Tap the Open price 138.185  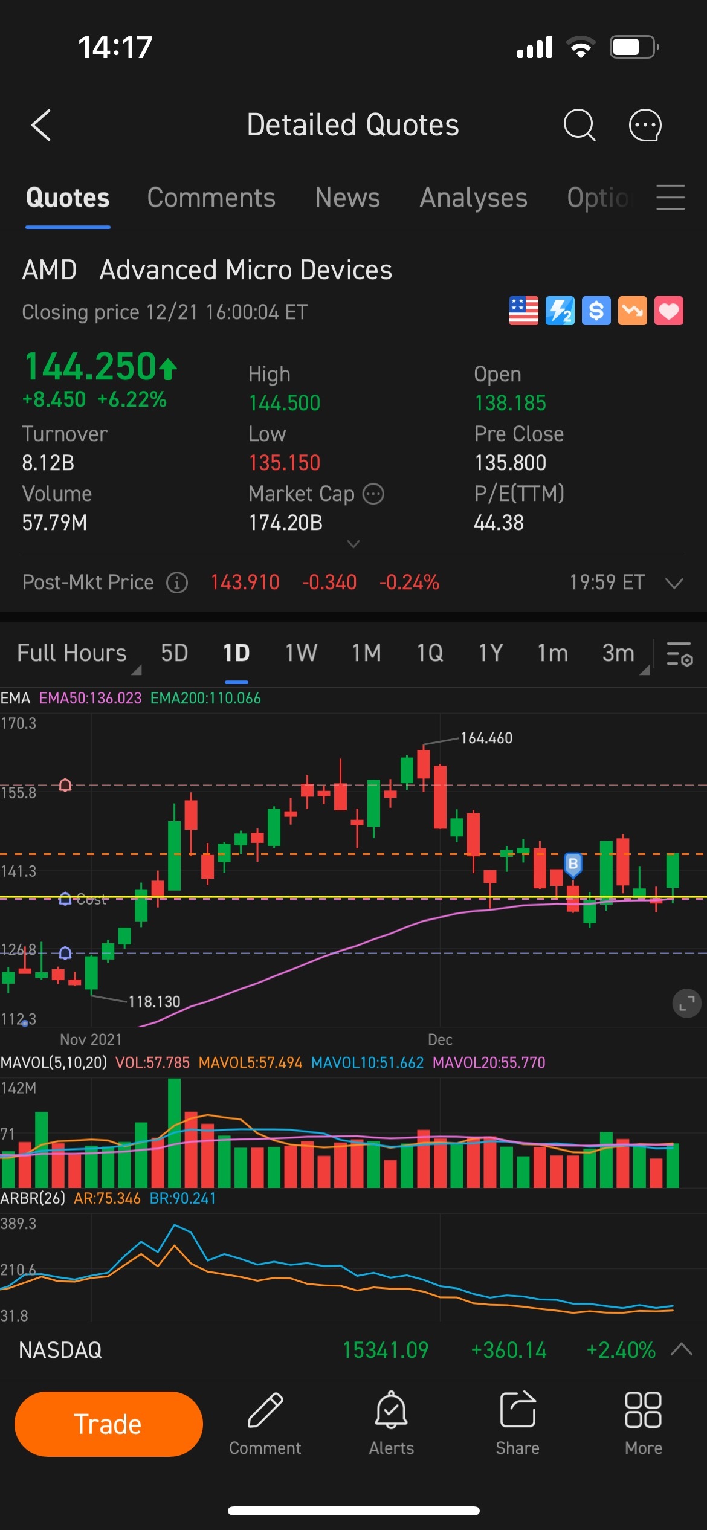(511, 403)
